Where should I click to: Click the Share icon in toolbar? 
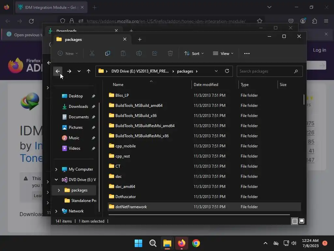155,53
